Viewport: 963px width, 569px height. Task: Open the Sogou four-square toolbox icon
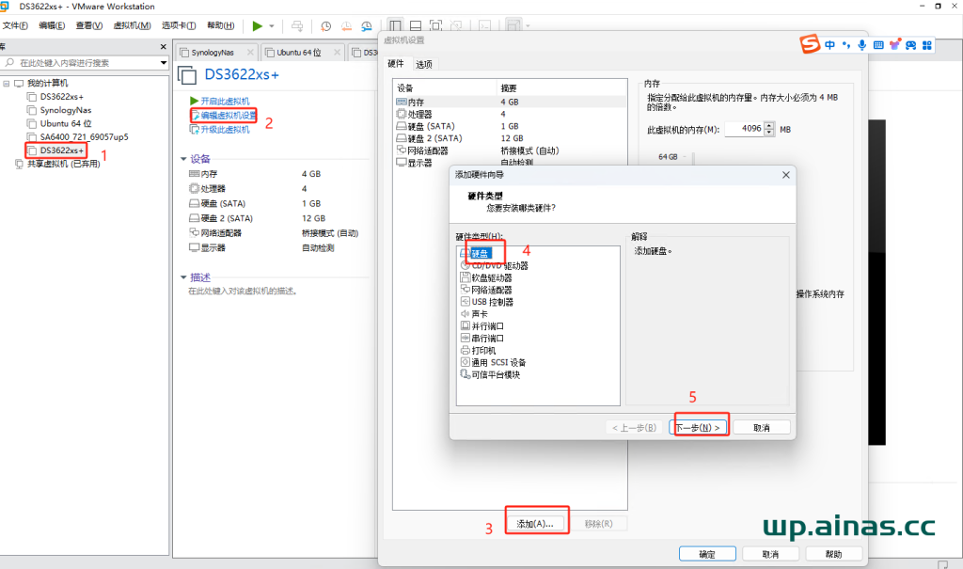coord(927,45)
